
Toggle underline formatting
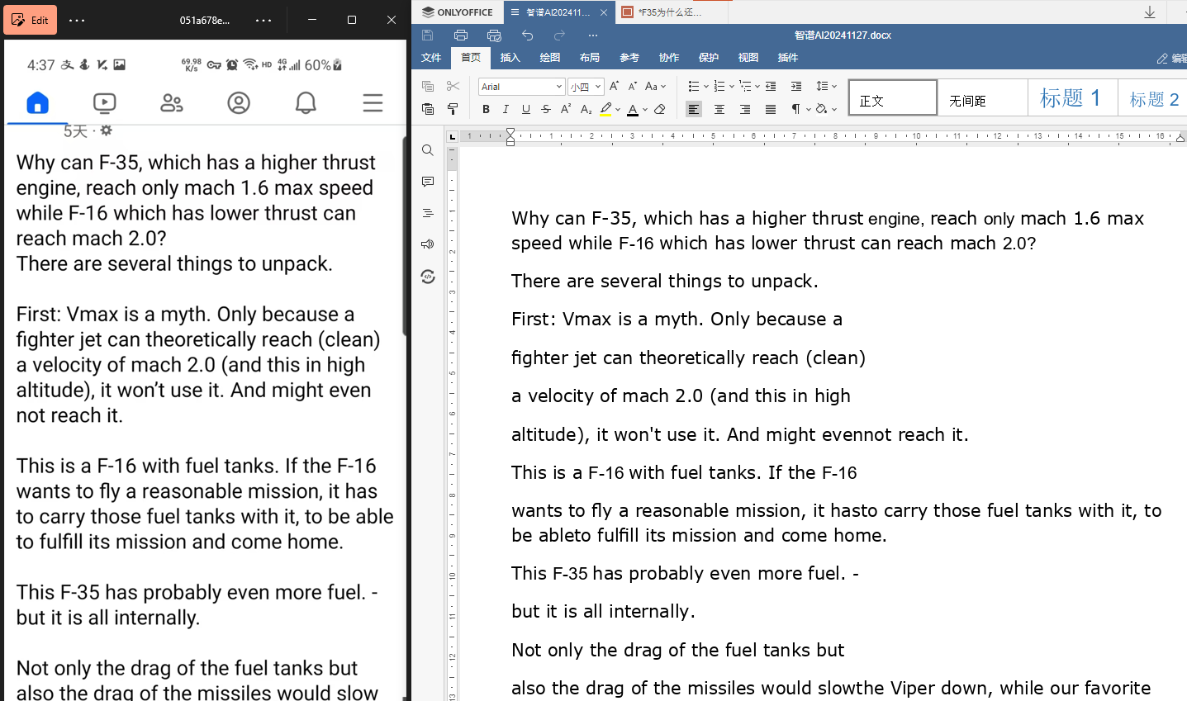click(x=526, y=109)
